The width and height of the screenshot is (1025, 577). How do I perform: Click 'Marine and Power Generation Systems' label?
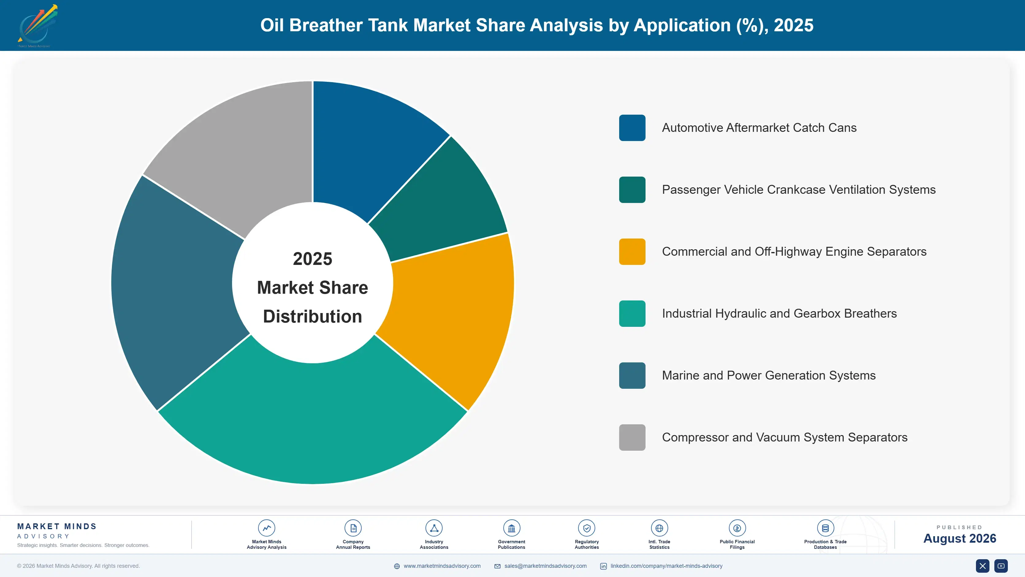click(769, 376)
